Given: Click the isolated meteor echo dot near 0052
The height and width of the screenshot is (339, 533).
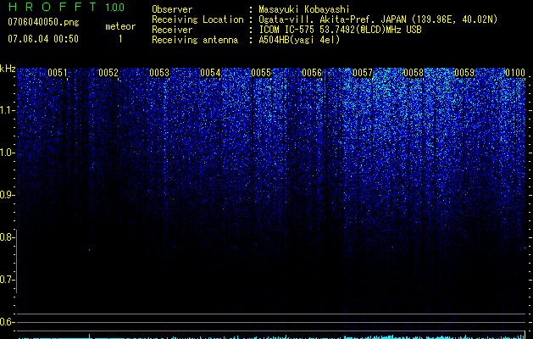Looking at the screenshot, I should tap(90, 250).
